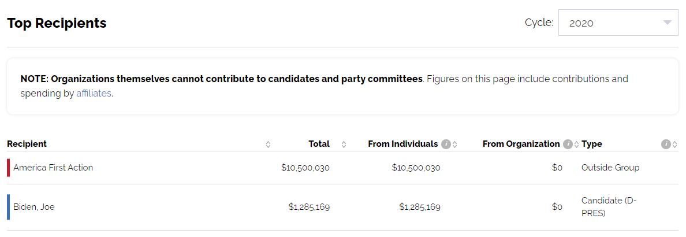Click Type column info icon
Image resolution: width=686 pixels, height=237 pixels.
coord(666,144)
